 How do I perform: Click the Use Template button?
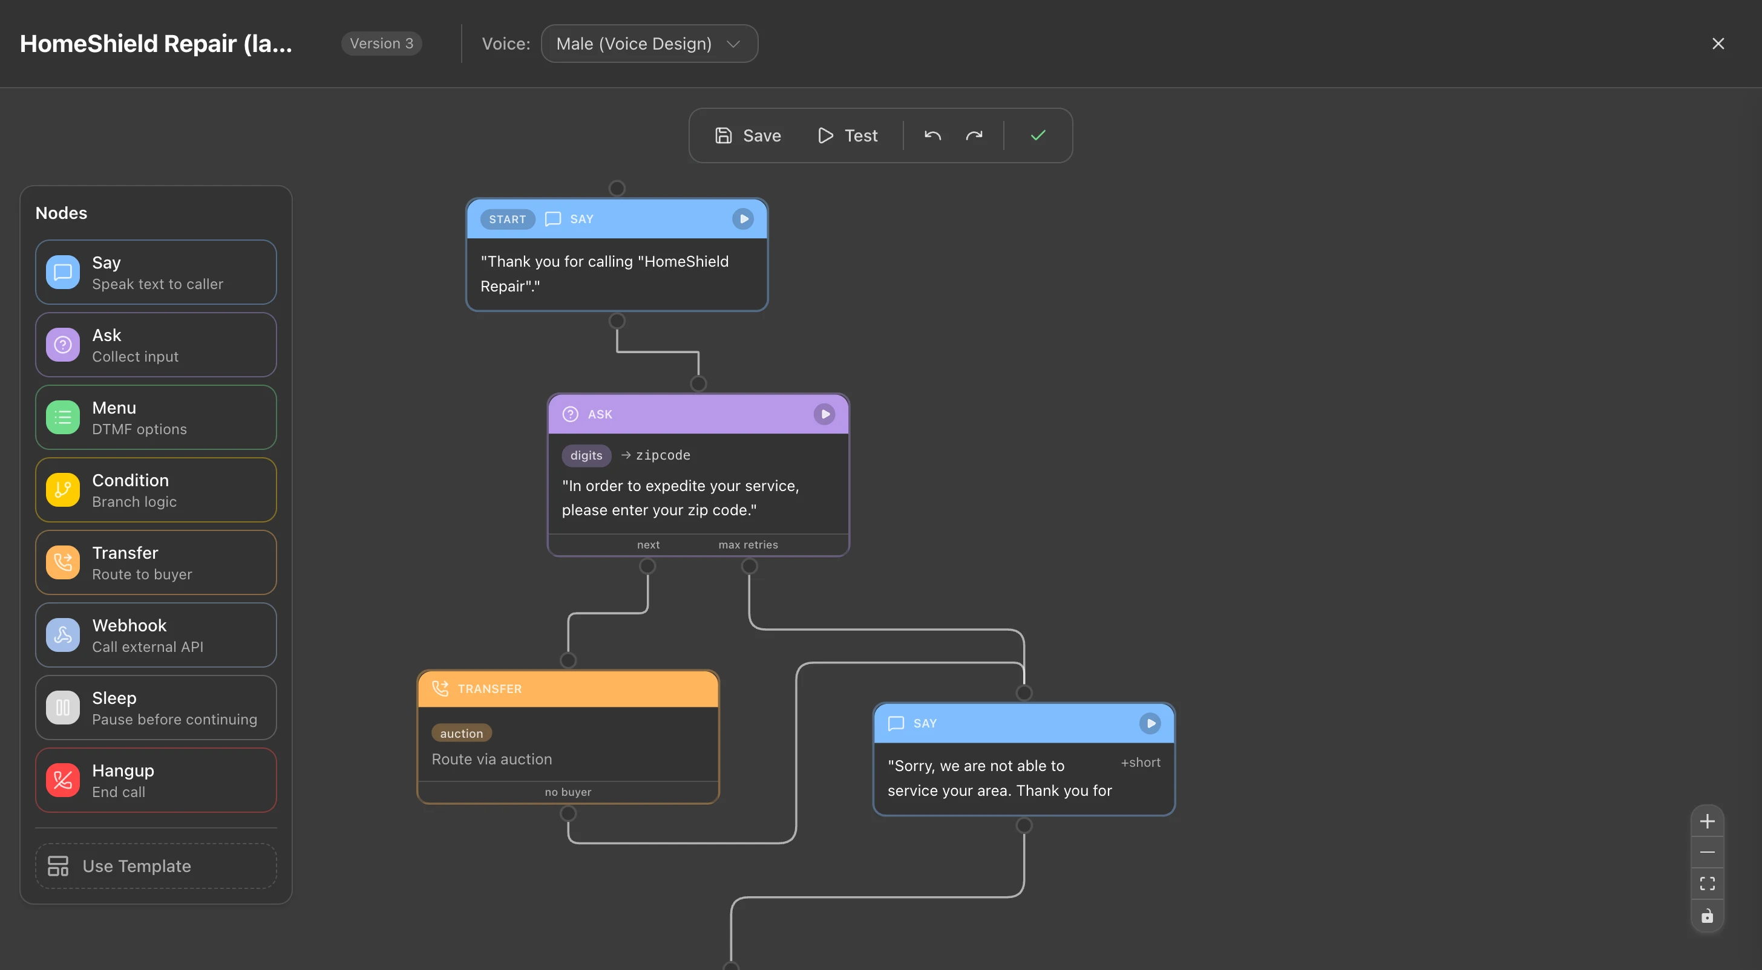pos(156,866)
